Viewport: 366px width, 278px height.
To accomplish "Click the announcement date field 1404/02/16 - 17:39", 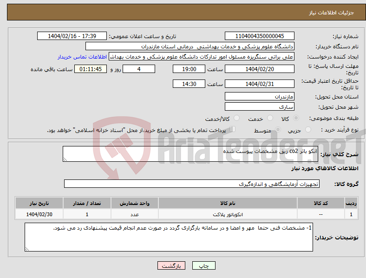I will click(72, 36).
